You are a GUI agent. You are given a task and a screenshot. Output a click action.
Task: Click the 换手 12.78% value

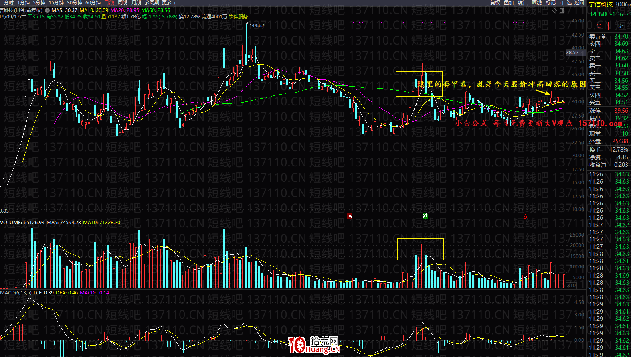(x=619, y=149)
